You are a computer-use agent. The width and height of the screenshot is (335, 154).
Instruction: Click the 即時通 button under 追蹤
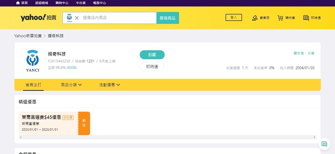click(x=152, y=67)
